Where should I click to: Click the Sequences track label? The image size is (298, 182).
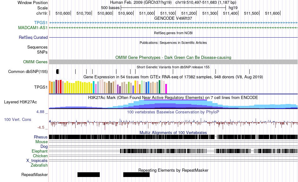(x=37, y=47)
